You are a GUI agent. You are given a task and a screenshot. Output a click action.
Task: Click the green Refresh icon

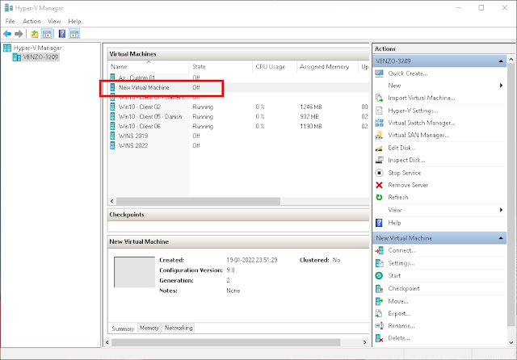379,197
